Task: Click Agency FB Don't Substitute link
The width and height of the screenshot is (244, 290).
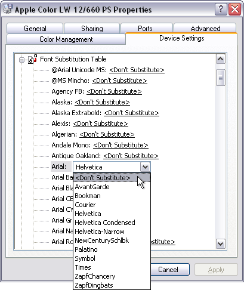Action: 114,91
